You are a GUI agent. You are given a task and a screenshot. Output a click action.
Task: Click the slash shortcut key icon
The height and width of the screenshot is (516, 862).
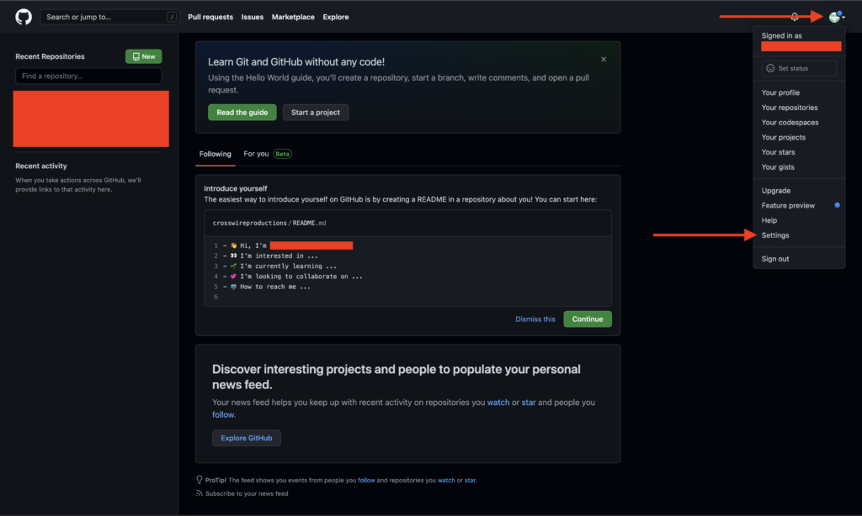(172, 17)
